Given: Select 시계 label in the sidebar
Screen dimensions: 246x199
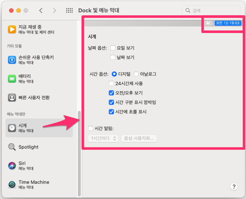Looking at the screenshot, I should click(x=23, y=125).
